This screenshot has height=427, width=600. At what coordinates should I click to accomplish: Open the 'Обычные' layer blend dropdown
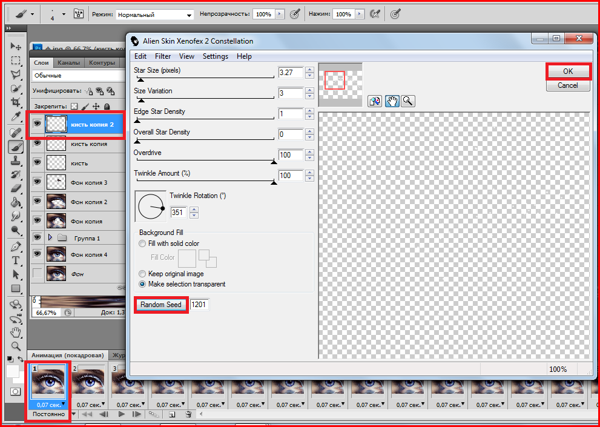(x=79, y=76)
